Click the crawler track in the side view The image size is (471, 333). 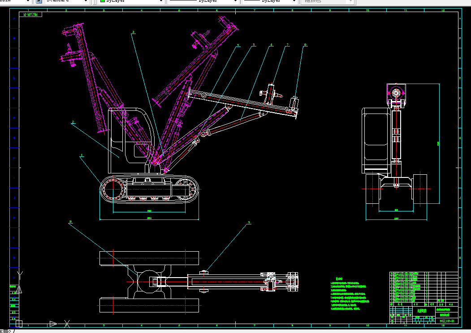coord(149,190)
